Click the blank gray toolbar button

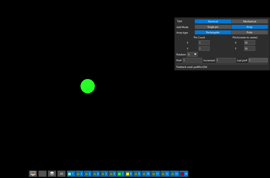[x=42, y=174]
